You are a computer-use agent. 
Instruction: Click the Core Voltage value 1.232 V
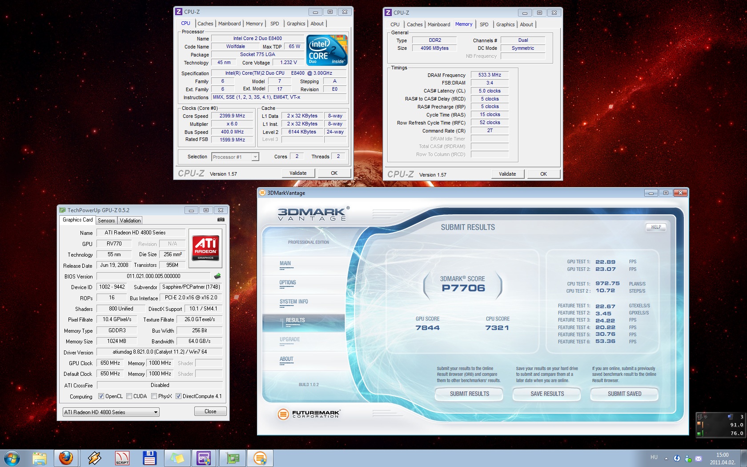click(x=289, y=63)
